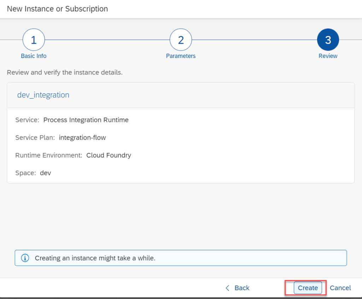Click the Cloud Foundry runtime environment value
The width and height of the screenshot is (362, 299).
109,155
